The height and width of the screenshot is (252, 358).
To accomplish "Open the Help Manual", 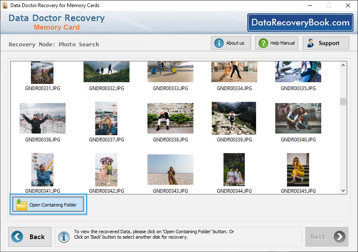I will tap(276, 43).
